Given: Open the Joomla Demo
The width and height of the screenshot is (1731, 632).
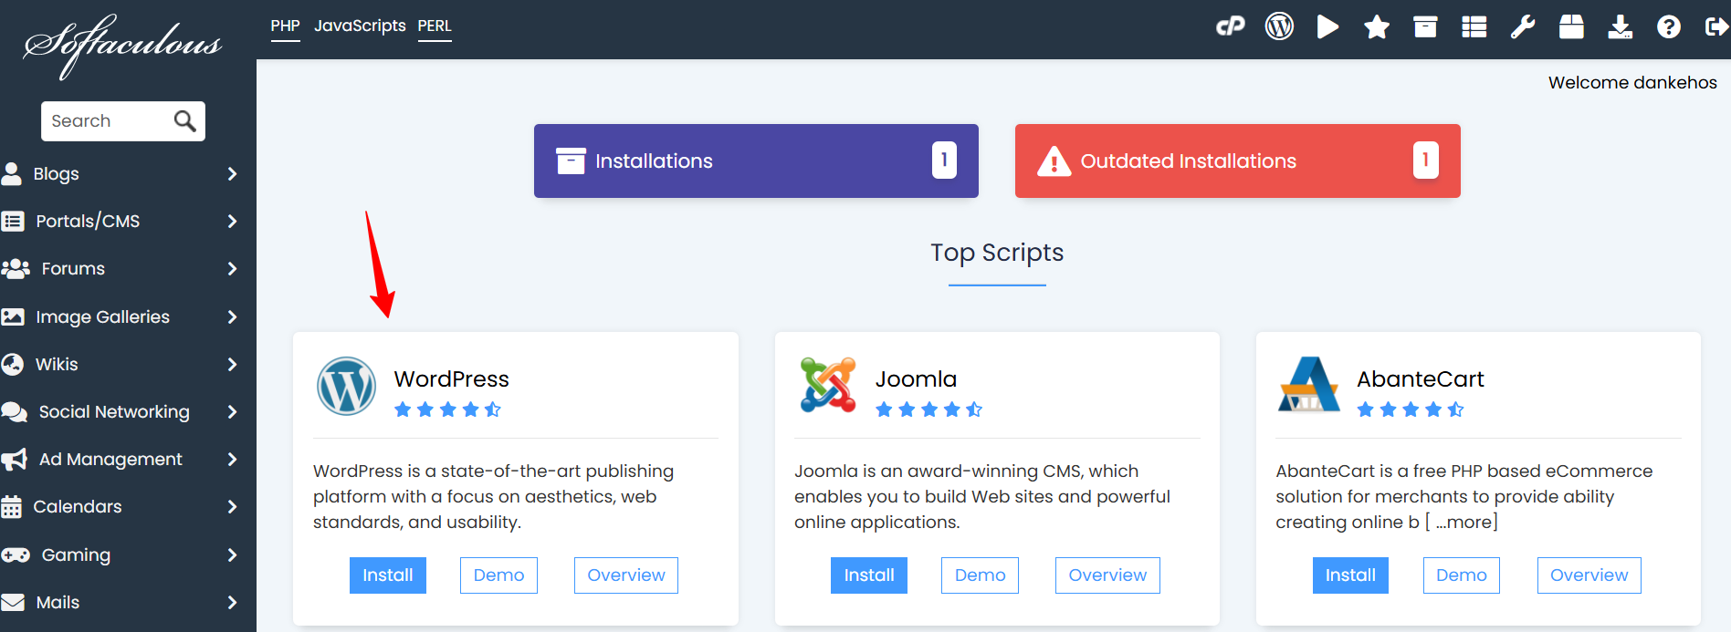Looking at the screenshot, I should pos(980,575).
